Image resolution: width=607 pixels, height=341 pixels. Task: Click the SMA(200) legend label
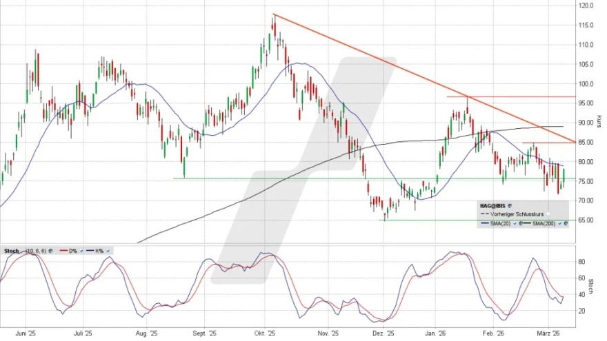point(545,225)
